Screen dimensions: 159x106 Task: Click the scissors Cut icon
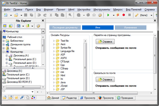[51, 15]
